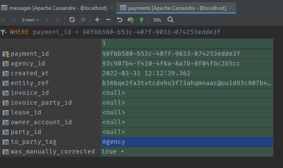This screenshot has height=168, width=283.
Task: Submit changes with green up arrow
Action: pos(141,20)
